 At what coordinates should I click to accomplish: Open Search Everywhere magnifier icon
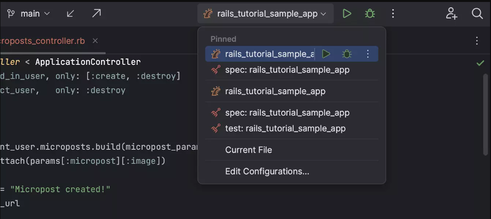(x=477, y=14)
